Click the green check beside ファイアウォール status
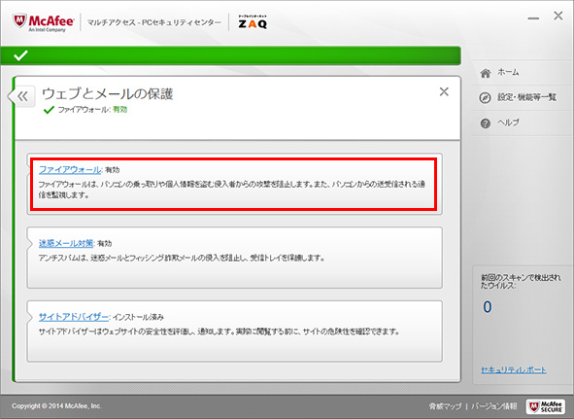574x419 pixels. [49, 110]
